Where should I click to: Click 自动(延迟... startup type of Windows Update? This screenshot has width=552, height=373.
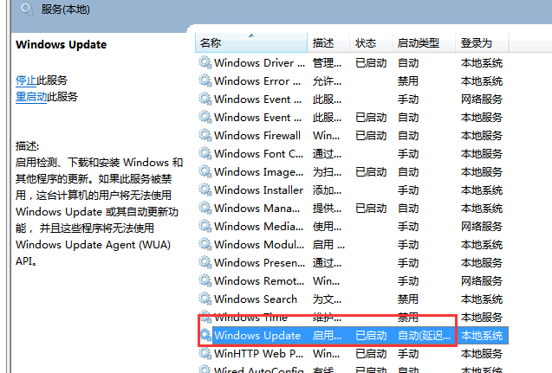425,336
